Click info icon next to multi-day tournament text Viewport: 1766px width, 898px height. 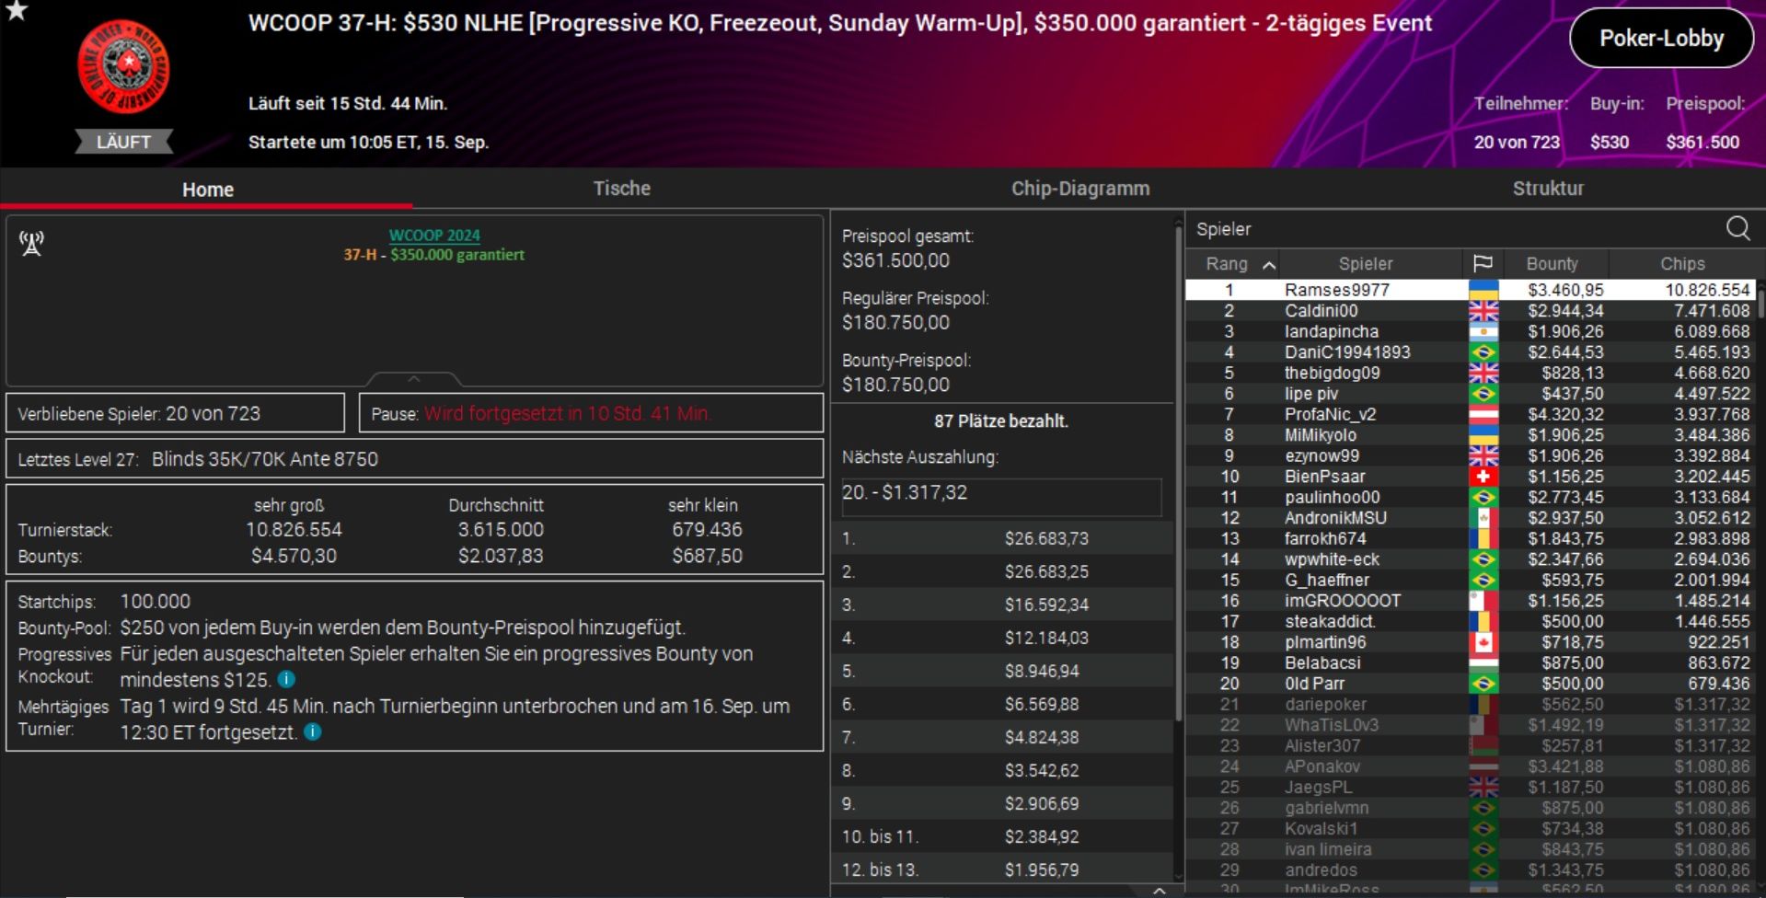[313, 732]
